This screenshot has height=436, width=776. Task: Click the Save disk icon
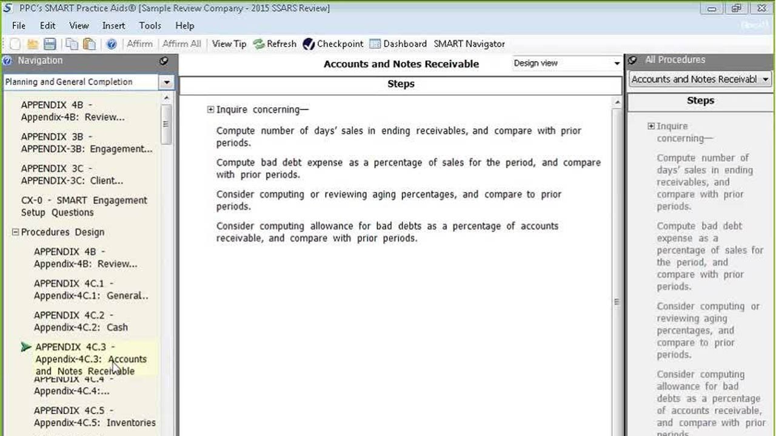[x=50, y=44]
